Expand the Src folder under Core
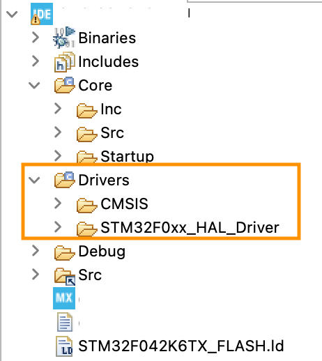Viewport: 322px width, 361px height. tap(58, 132)
